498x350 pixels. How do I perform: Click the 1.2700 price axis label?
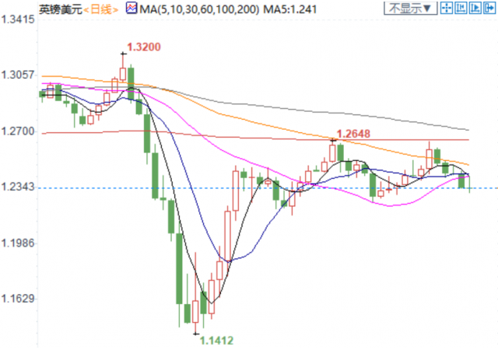pos(18,131)
